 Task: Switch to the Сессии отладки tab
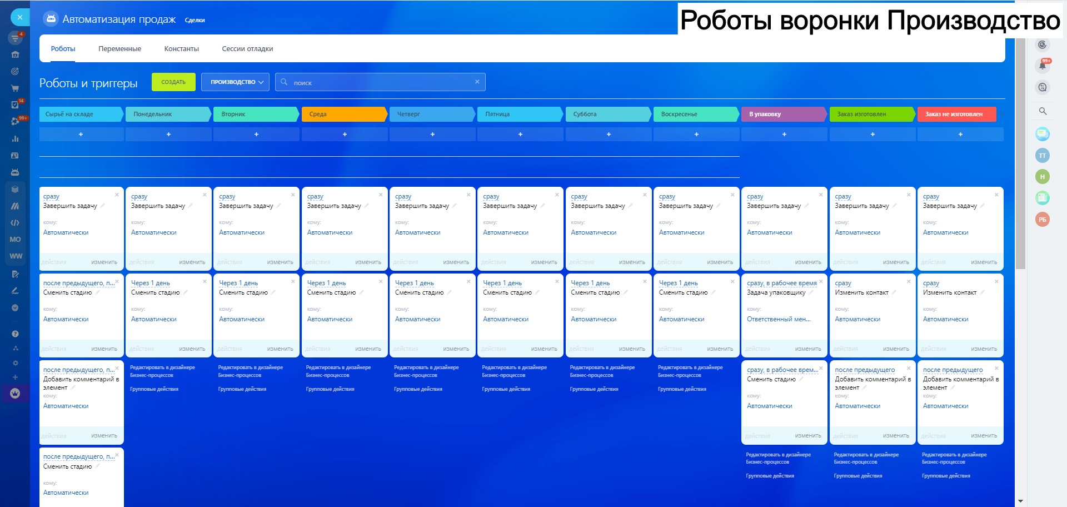(x=247, y=49)
